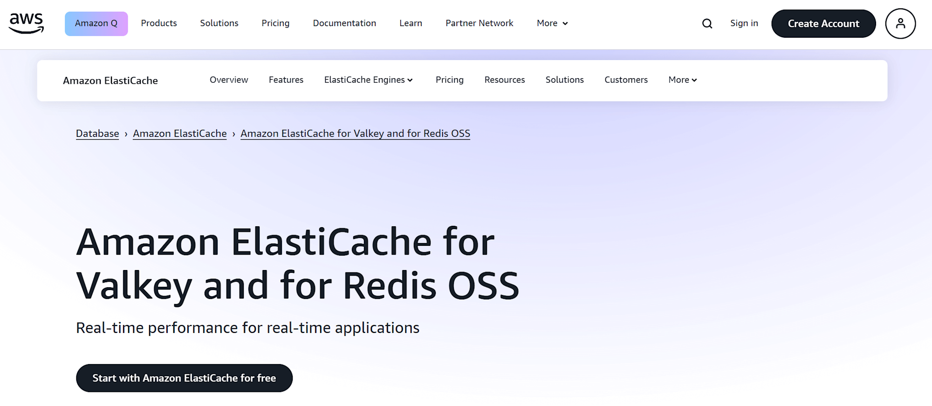Screen dimensions: 932x406
Task: Switch to the Overview tab
Action: click(229, 80)
